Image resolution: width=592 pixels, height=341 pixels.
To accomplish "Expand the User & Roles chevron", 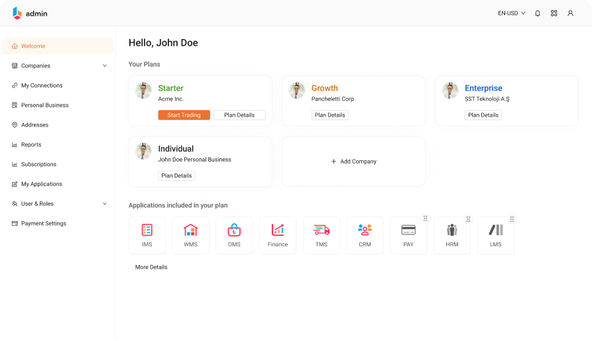I will coord(105,204).
